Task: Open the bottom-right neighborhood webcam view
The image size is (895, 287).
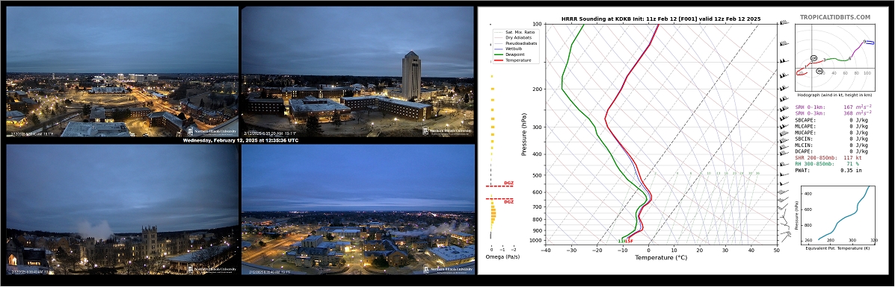Action: tap(358, 209)
